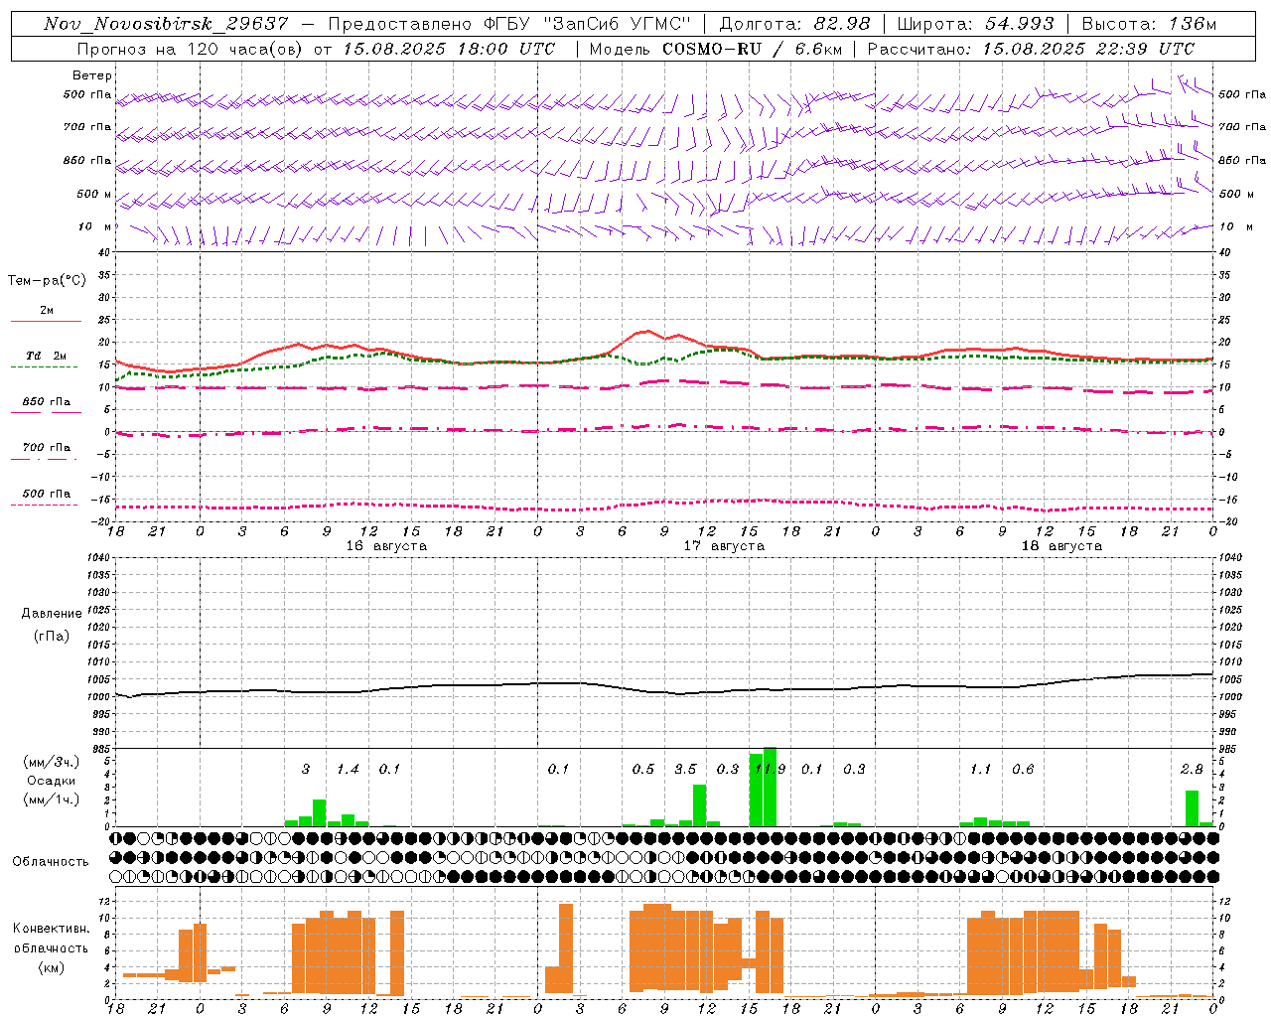Click the 0.5 precipitation total value
The height and width of the screenshot is (1017, 1271).
(643, 769)
